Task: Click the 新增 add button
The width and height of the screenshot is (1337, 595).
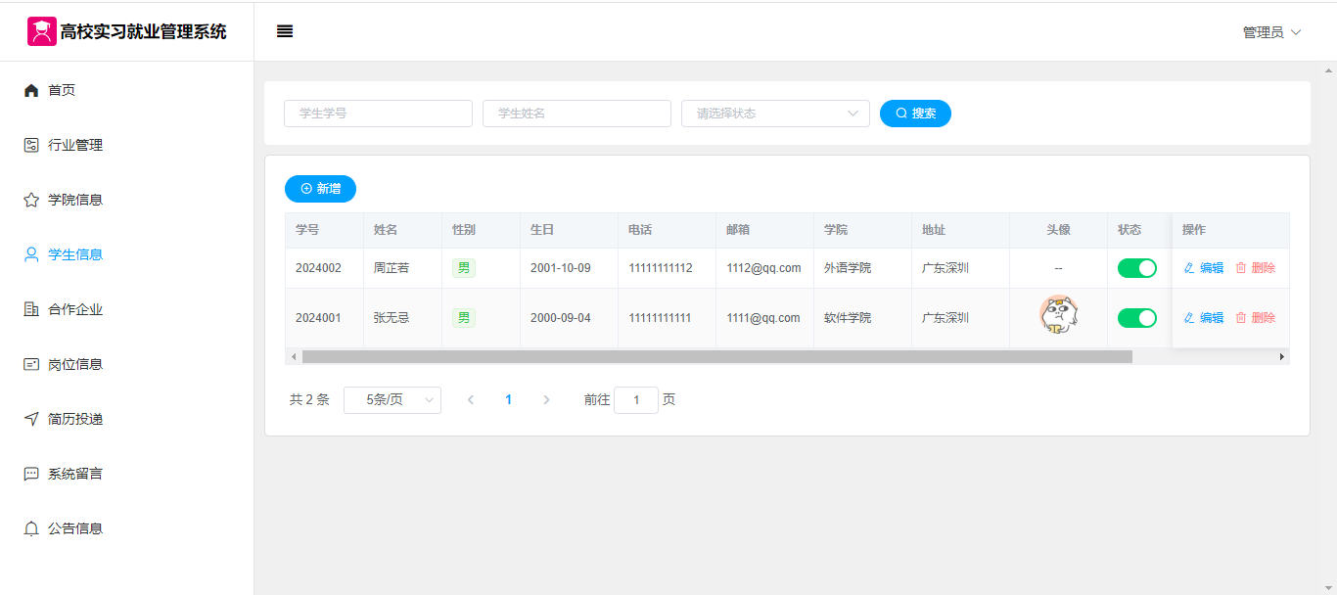Action: (x=320, y=189)
